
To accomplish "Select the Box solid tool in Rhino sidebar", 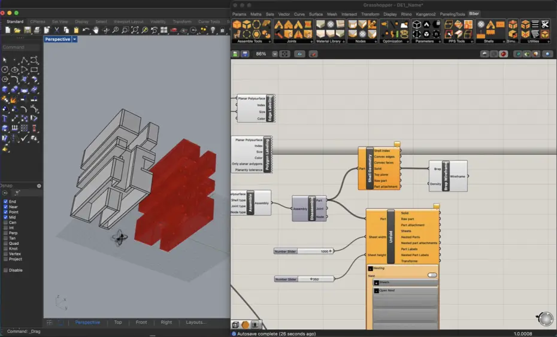I will [x=5, y=90].
